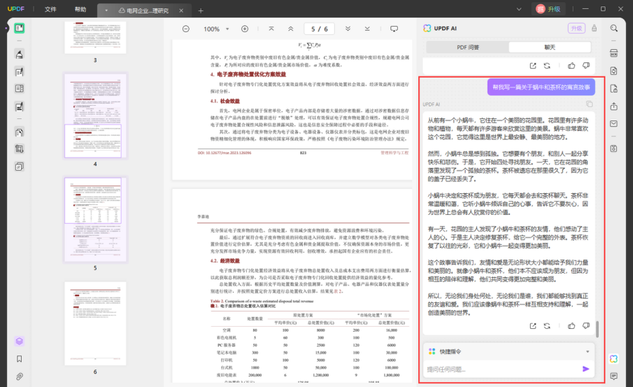633x387 pixels.
Task: Click the 升级 button in title bar
Action: [548, 9]
